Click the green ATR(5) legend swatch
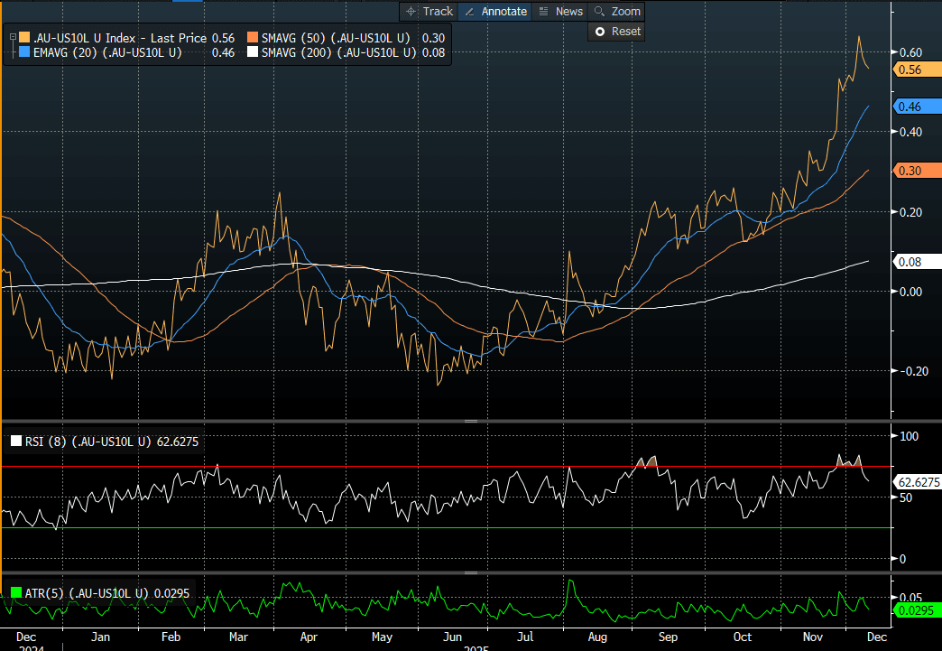Viewport: 942px width, 651px height. click(x=16, y=593)
